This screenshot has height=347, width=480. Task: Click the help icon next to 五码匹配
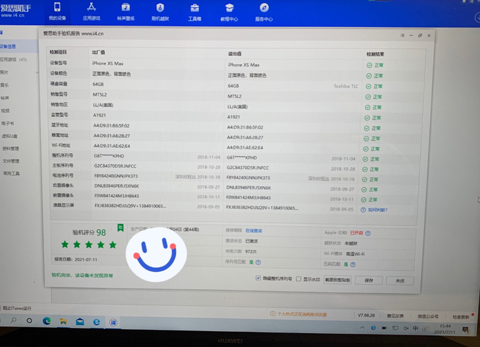[x=353, y=265]
